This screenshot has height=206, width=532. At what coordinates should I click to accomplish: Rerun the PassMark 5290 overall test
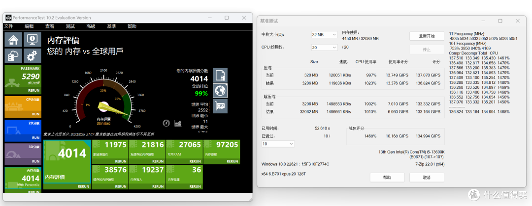point(33,91)
